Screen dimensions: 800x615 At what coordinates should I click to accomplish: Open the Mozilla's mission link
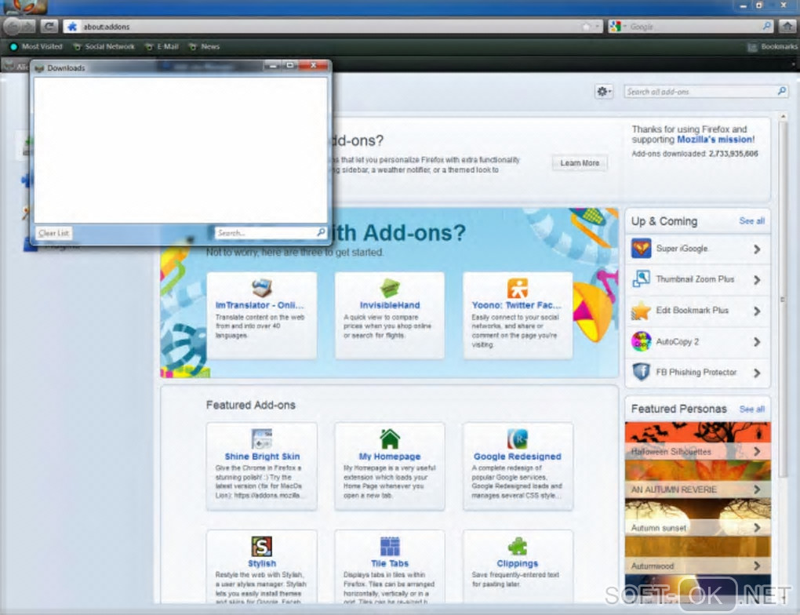pos(715,140)
